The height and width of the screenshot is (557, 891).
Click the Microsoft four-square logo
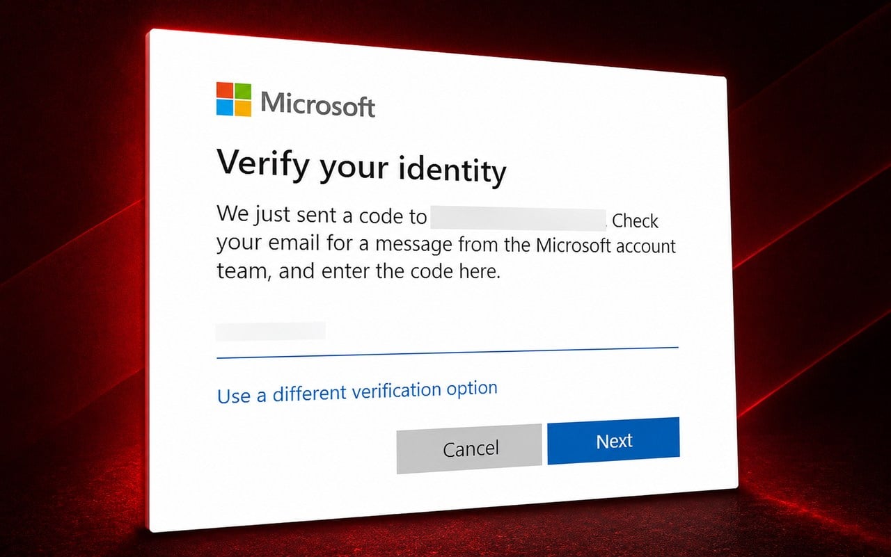click(x=233, y=99)
